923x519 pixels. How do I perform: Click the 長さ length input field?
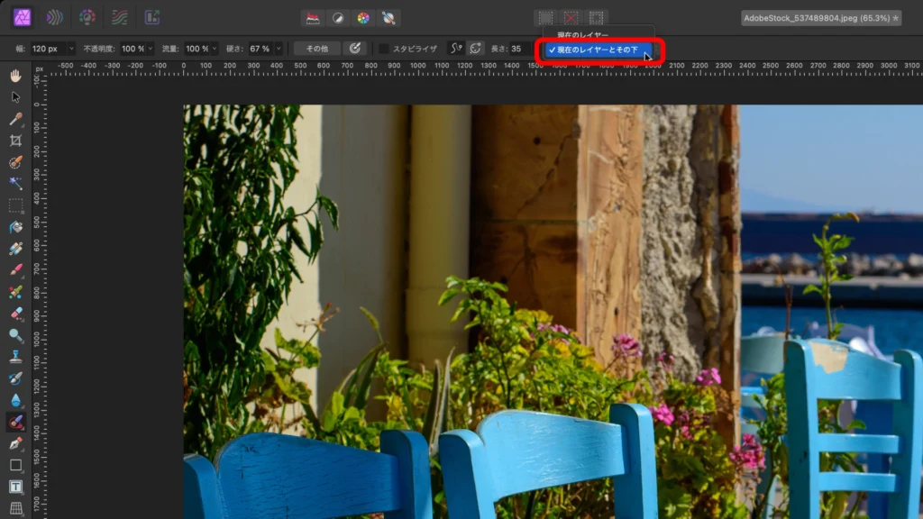click(519, 49)
